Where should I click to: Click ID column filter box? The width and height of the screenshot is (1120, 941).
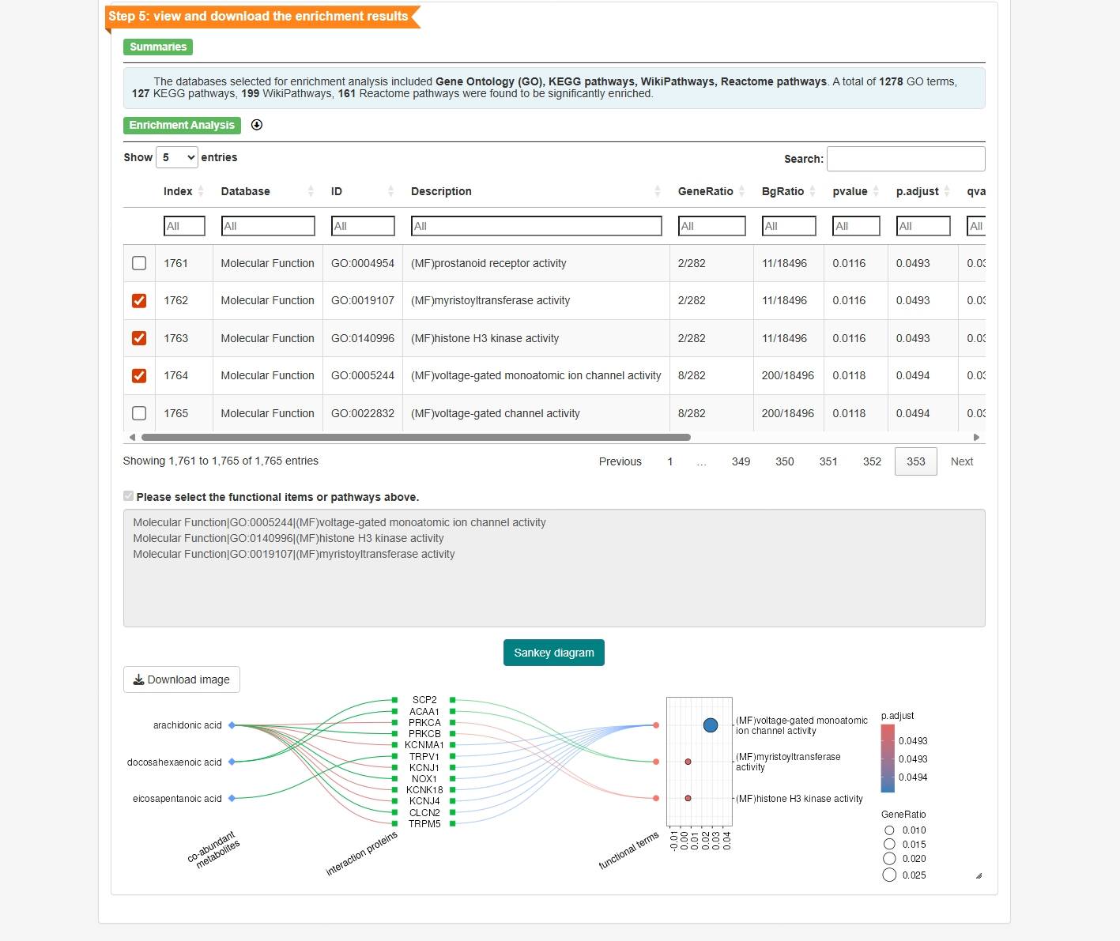coord(363,226)
